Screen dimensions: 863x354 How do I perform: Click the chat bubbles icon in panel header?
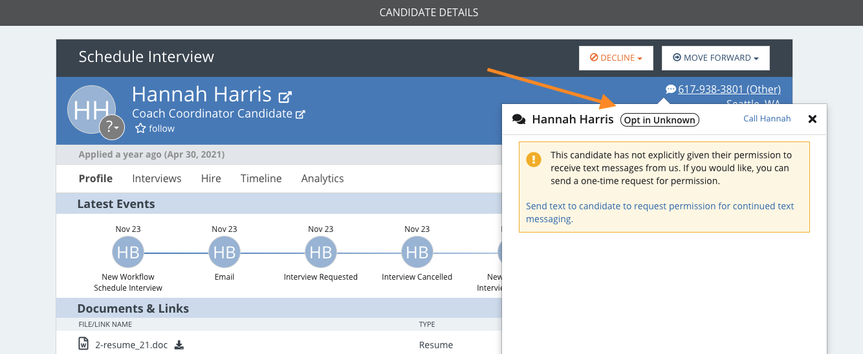coord(519,120)
